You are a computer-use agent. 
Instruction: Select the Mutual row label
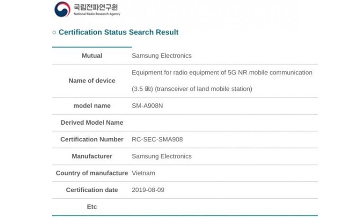[x=92, y=56]
